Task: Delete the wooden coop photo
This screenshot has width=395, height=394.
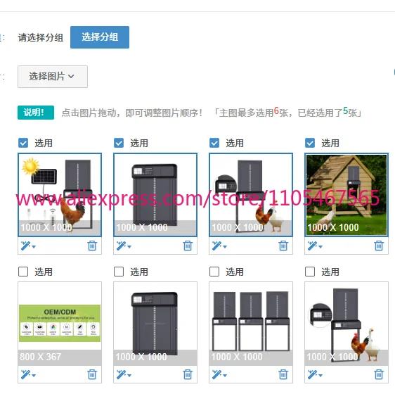Action: pos(379,246)
